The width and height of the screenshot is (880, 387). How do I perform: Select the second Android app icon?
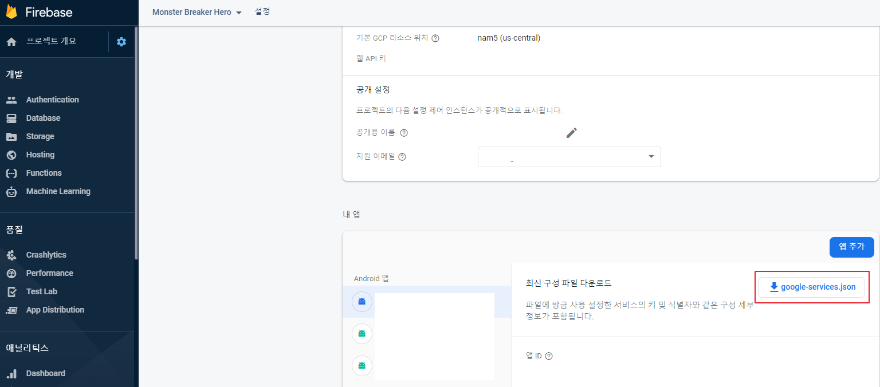[362, 333]
